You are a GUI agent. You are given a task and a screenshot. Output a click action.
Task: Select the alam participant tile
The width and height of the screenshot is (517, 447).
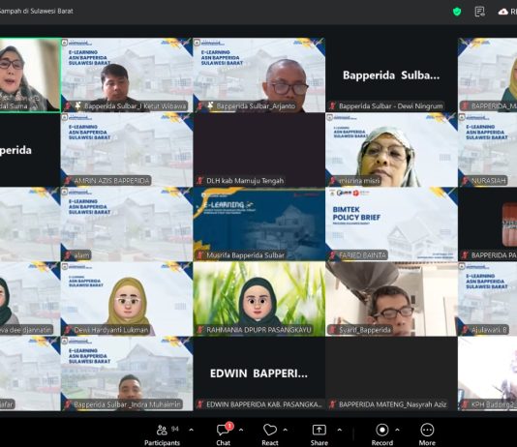pos(127,224)
